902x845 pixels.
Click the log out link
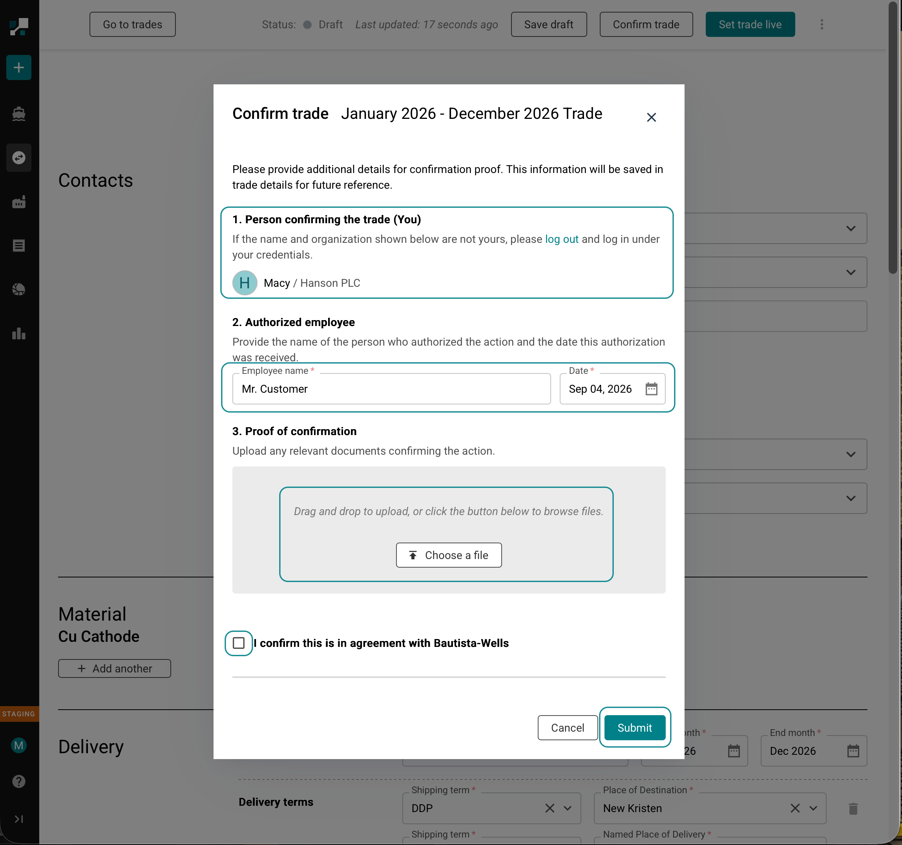[x=562, y=239]
